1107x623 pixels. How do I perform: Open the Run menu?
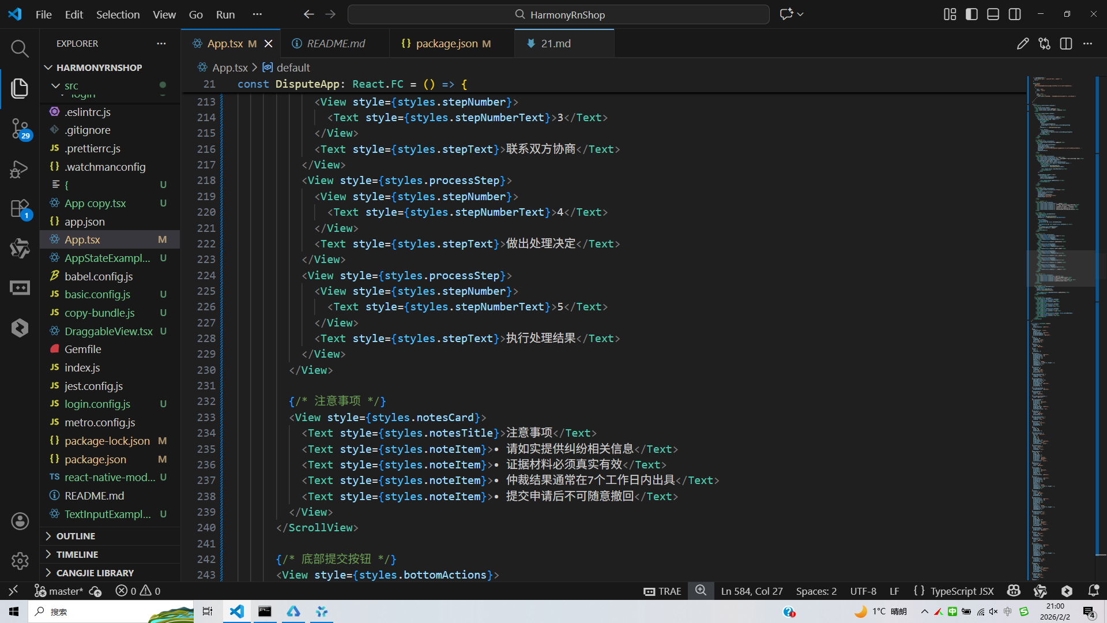[225, 14]
